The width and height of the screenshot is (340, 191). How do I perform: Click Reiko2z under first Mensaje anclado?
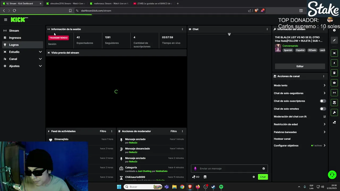[x=133, y=143]
